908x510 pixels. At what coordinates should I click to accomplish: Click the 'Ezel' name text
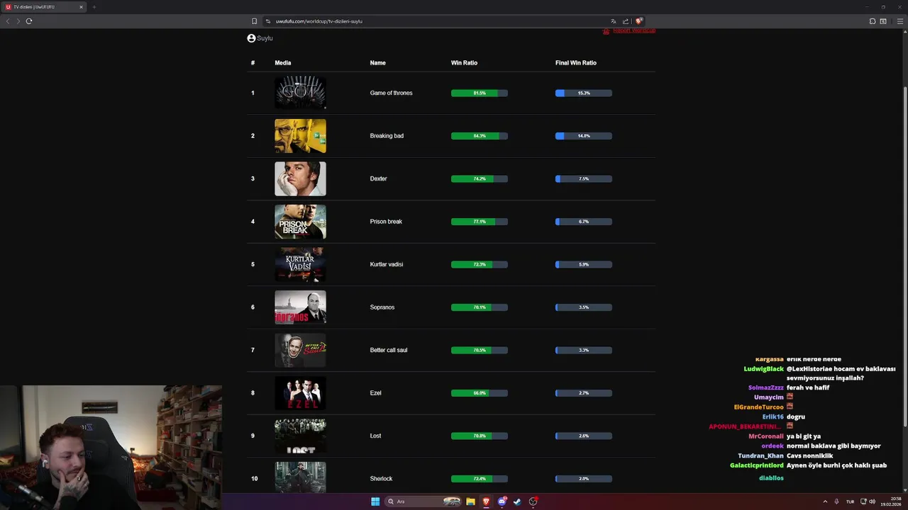(375, 393)
